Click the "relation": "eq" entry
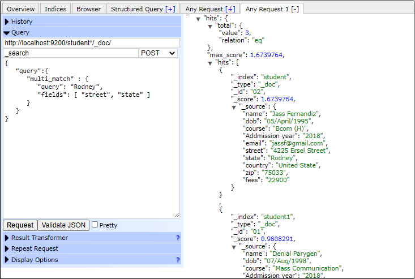The width and height of the screenshot is (415, 279). (242, 40)
